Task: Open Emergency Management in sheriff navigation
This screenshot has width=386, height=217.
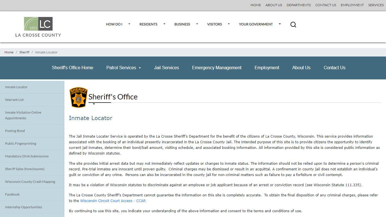Action: click(217, 68)
